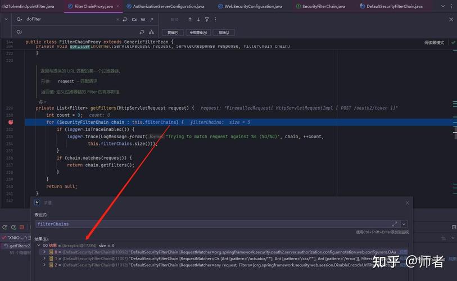457x281 pixels.
Task: Open search history via magnifier in find field
Action: tap(19, 19)
